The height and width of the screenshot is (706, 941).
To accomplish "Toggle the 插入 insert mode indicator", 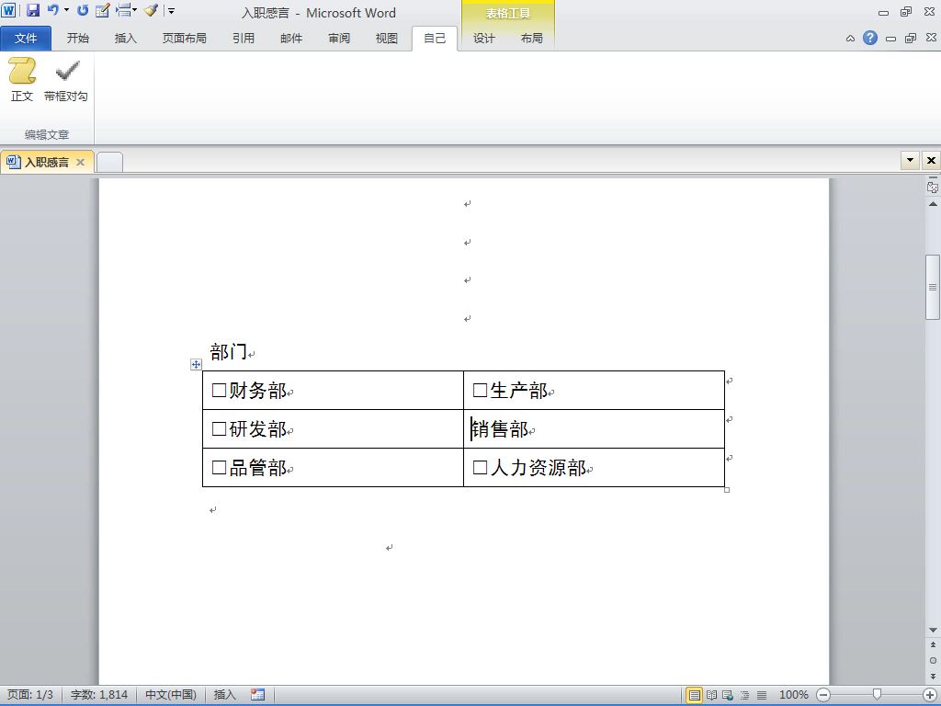I will click(224, 695).
